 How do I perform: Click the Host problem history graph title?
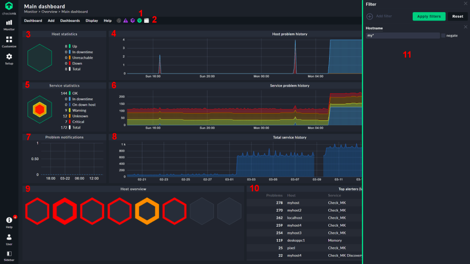click(289, 34)
